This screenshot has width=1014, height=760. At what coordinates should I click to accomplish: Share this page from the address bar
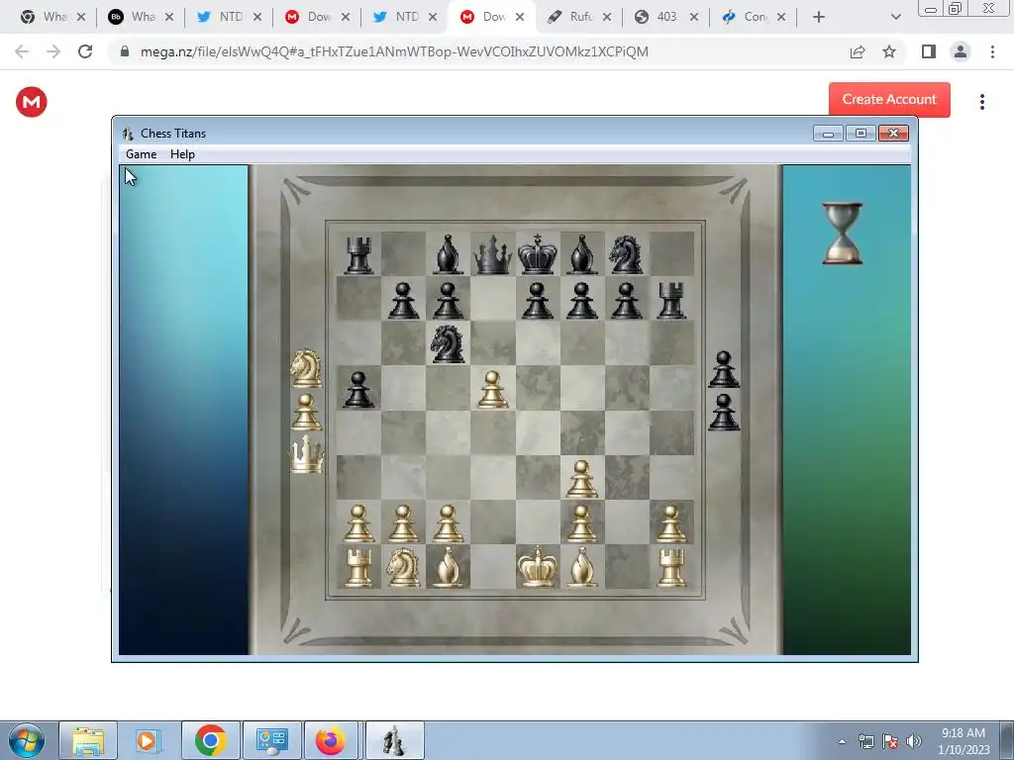858,51
